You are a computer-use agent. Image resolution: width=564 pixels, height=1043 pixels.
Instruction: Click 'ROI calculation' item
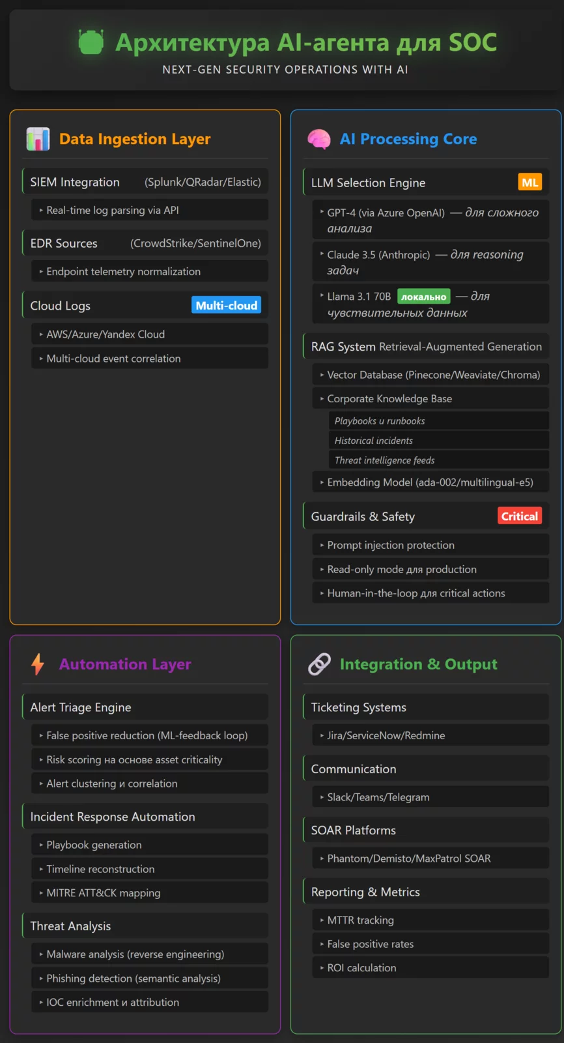[x=430, y=968]
